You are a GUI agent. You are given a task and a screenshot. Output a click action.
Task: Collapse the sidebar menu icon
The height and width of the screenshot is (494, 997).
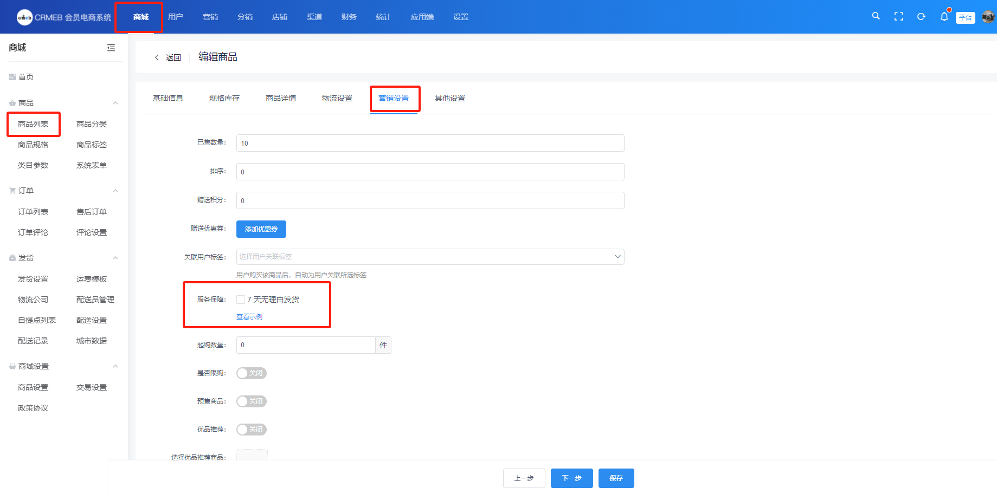point(111,48)
